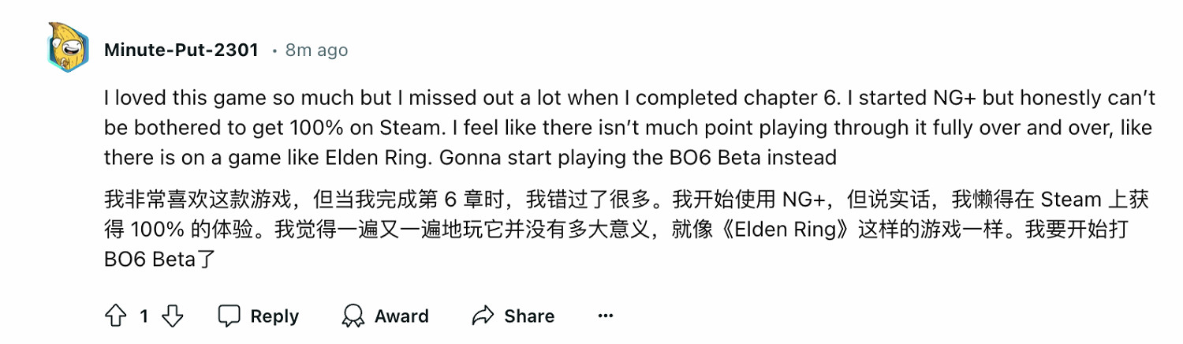Click the Reply speech bubble icon
Screen dimensions: 1183x344
coord(229,316)
